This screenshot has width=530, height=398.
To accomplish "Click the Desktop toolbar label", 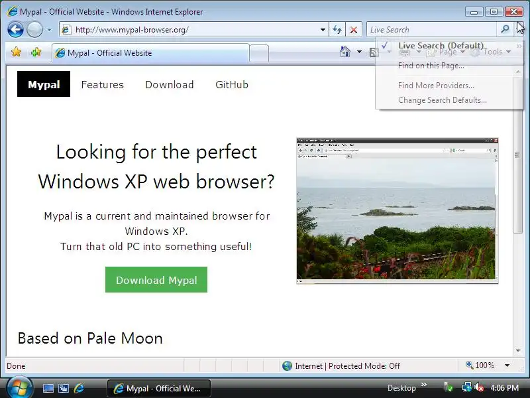I will [401, 388].
